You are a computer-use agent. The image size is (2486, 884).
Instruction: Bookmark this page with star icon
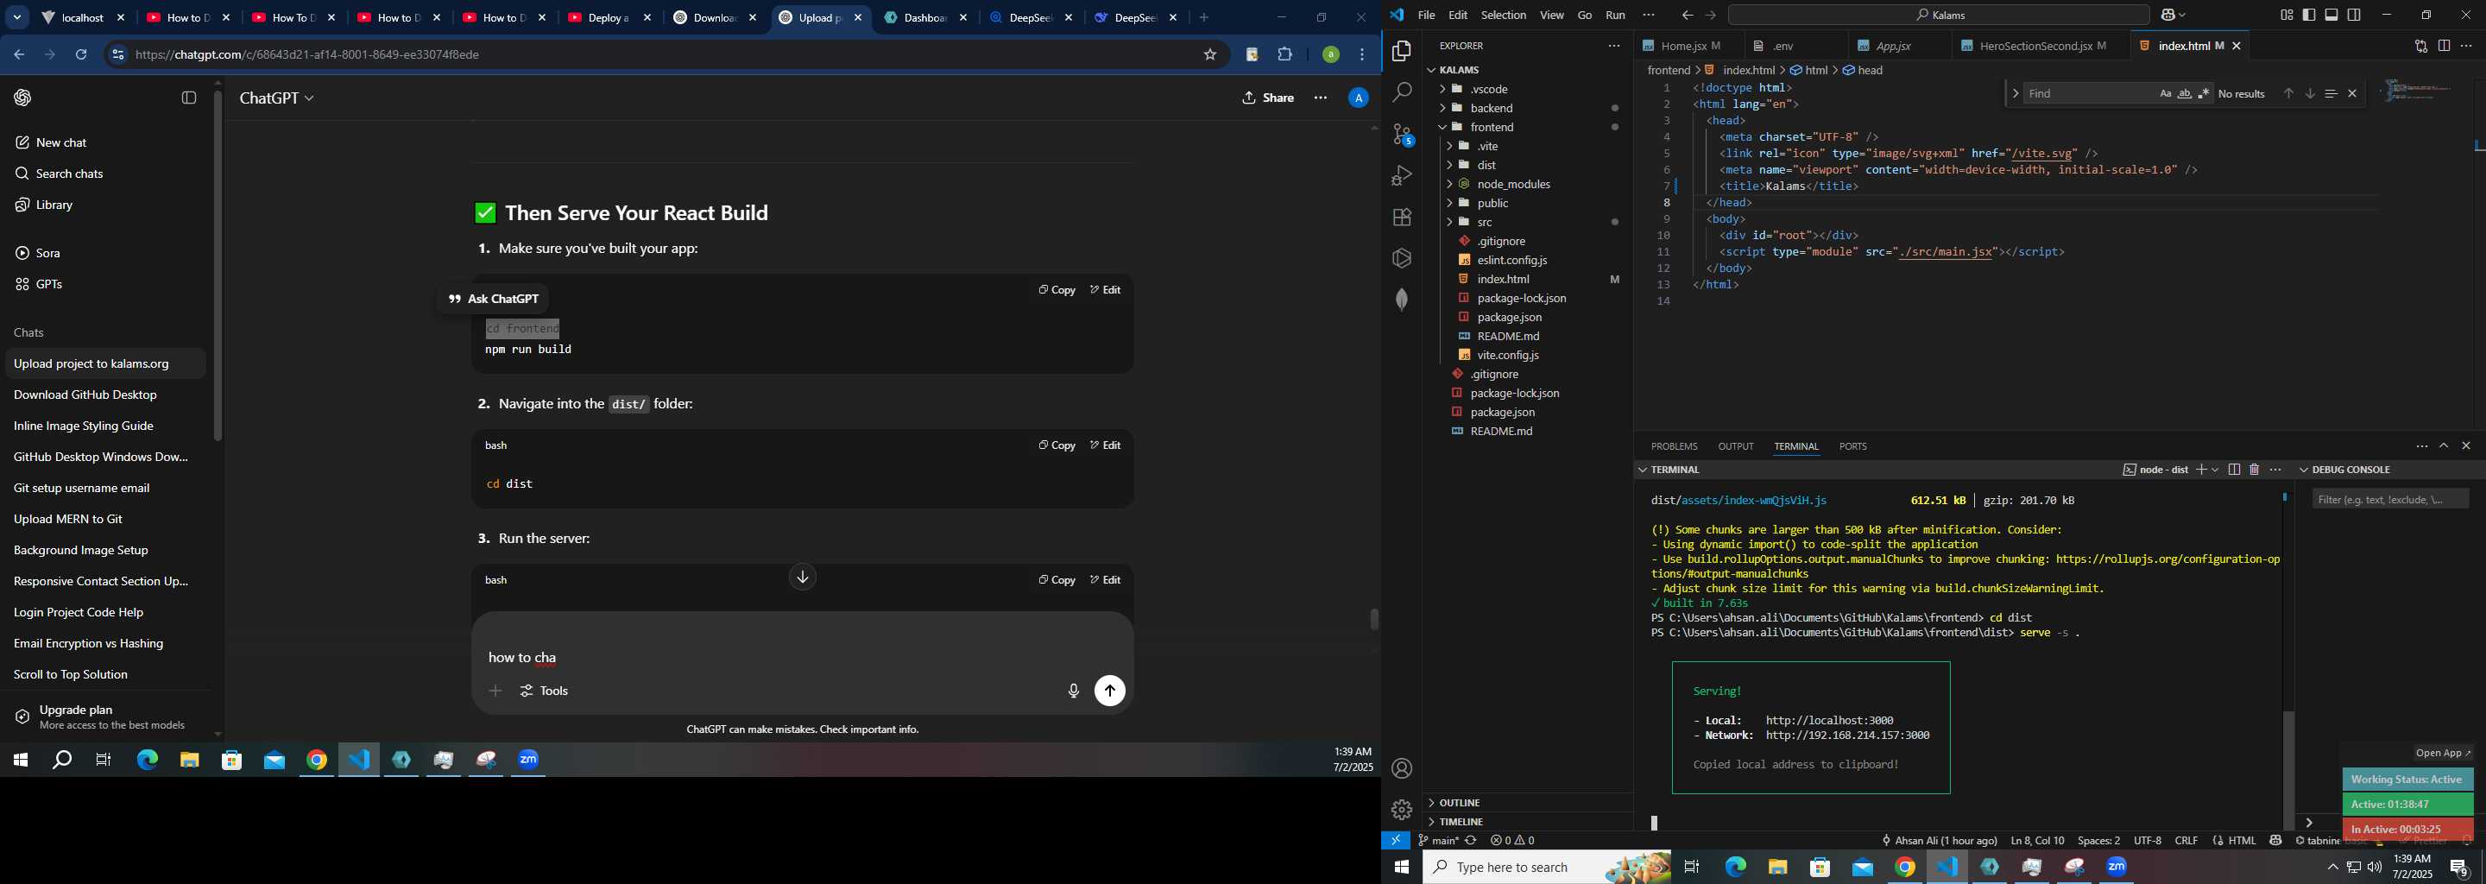(x=1210, y=55)
